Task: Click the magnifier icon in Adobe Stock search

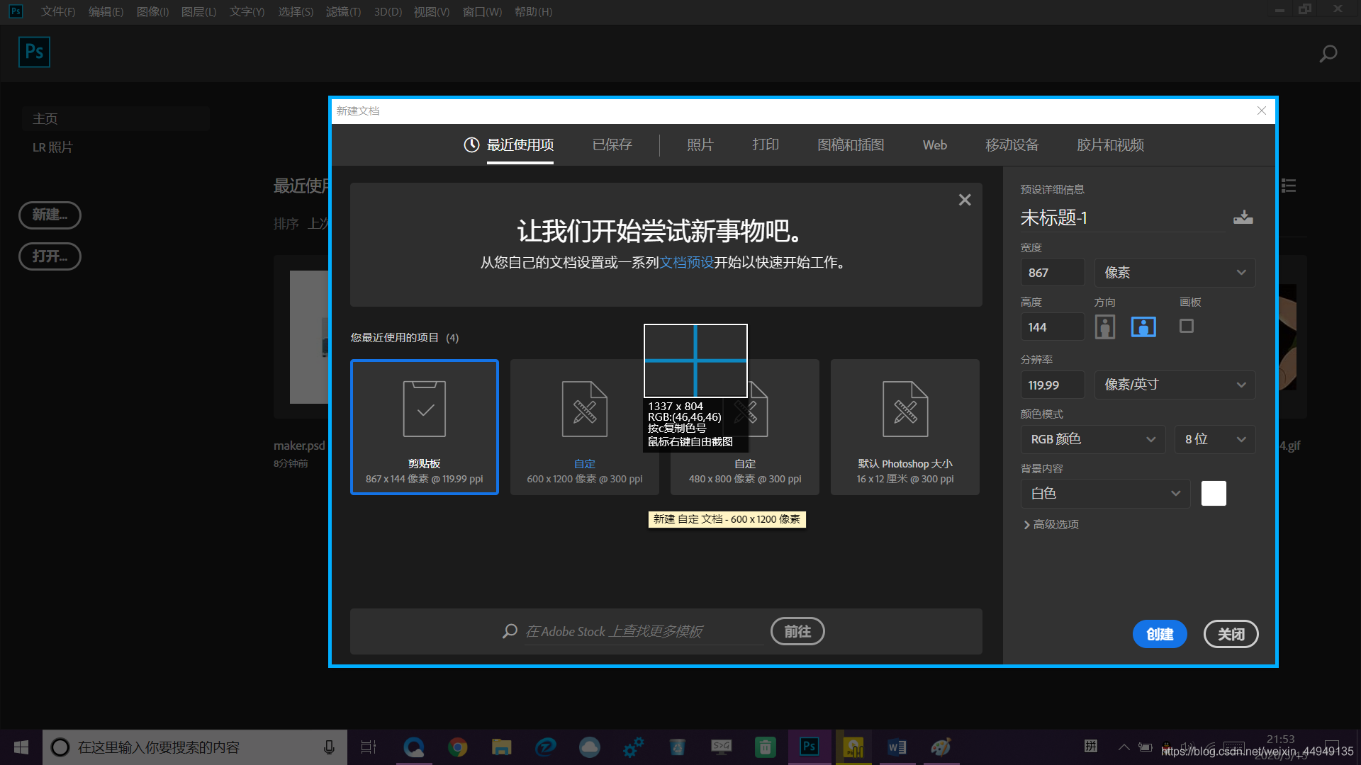Action: coord(510,631)
